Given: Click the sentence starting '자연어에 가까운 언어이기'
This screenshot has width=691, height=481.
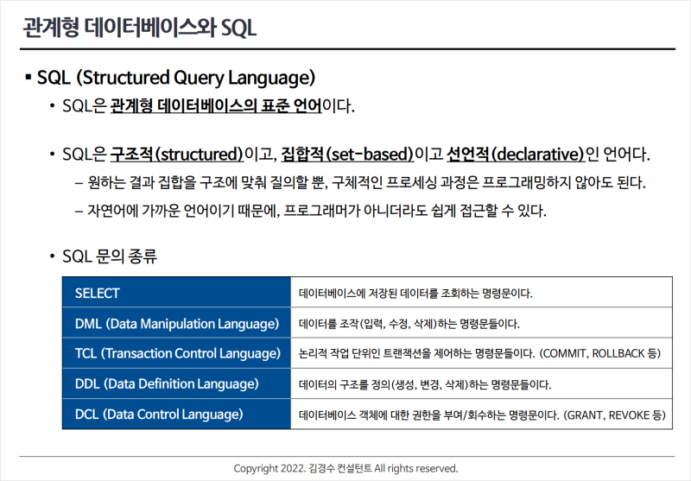Looking at the screenshot, I should (x=316, y=211).
